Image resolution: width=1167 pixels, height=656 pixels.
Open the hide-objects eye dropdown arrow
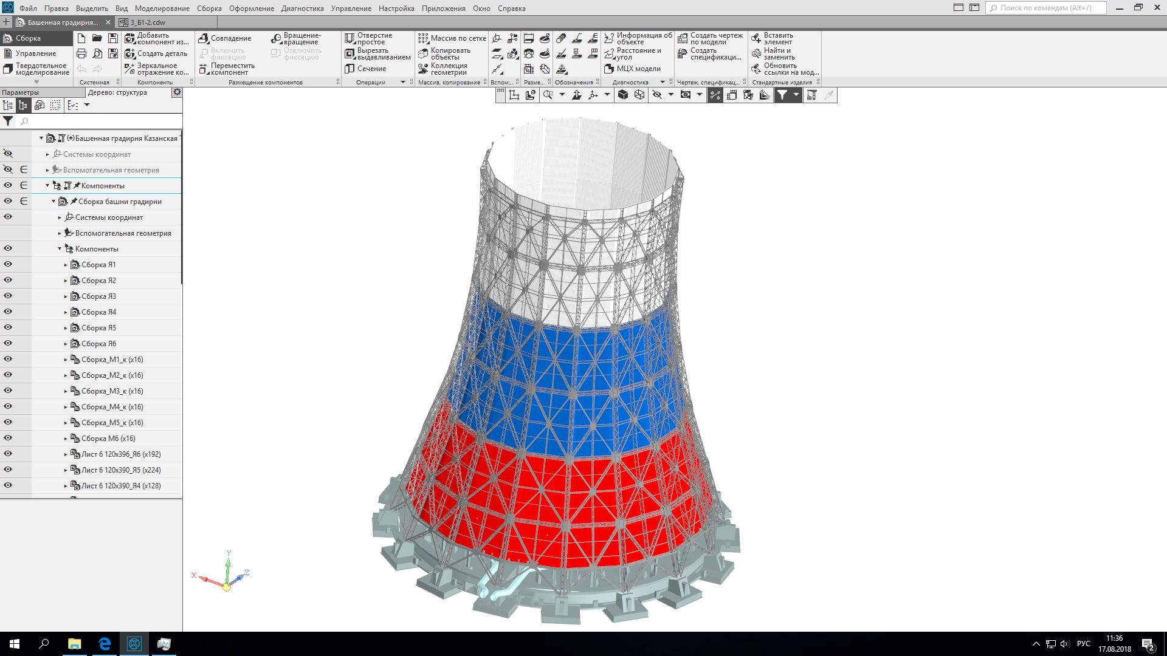(x=671, y=95)
